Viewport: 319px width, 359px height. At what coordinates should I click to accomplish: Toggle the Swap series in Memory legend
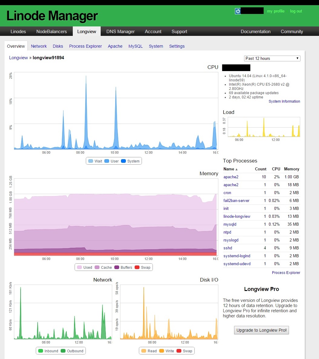point(143,267)
